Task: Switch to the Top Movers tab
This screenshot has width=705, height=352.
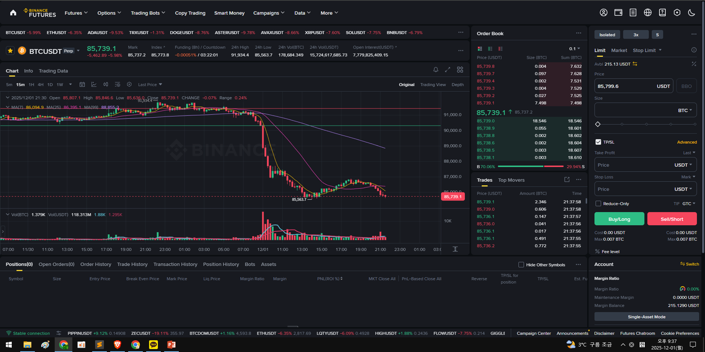Action: click(511, 180)
